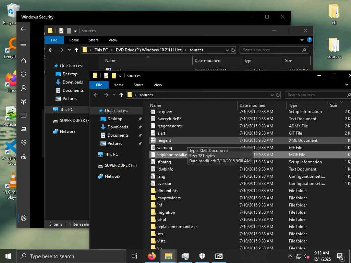Viewport: 351px width, 263px height.
Task: Expand the ribbon in DVD Drive window
Action: pyautogui.click(x=302, y=40)
